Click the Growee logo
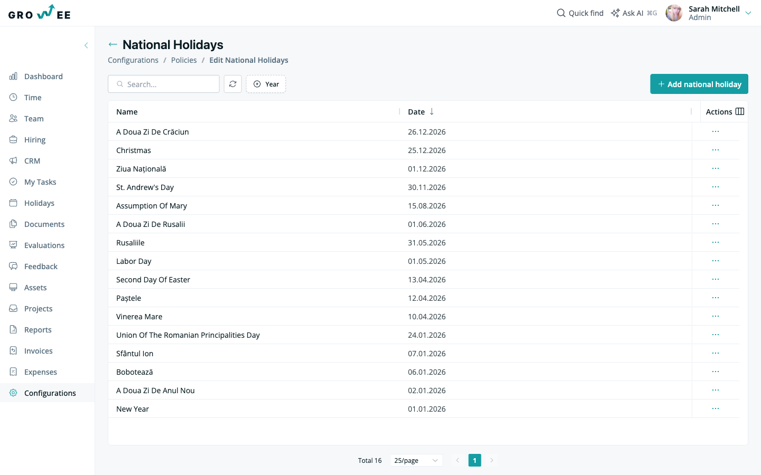Screen dimensions: 761x475 coord(40,13)
